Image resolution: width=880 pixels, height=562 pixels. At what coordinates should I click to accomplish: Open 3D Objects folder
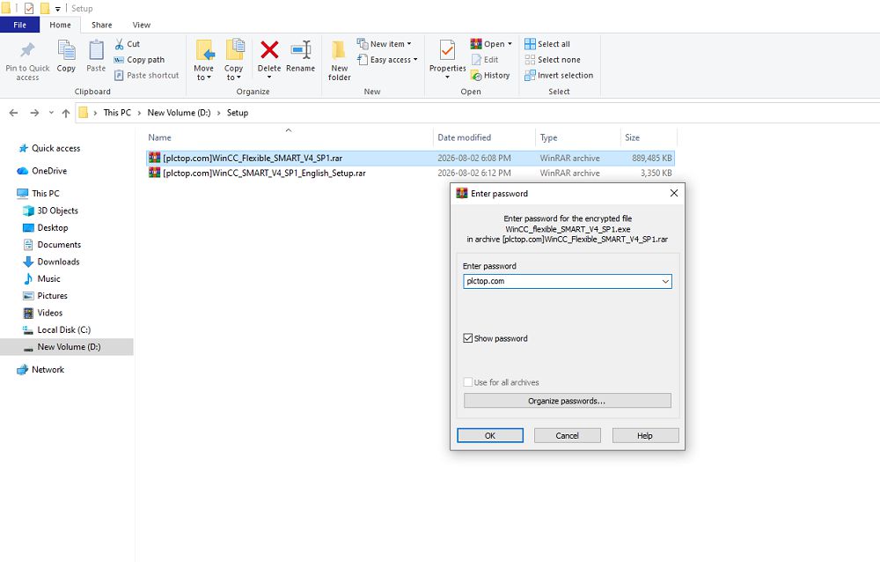coord(50,211)
